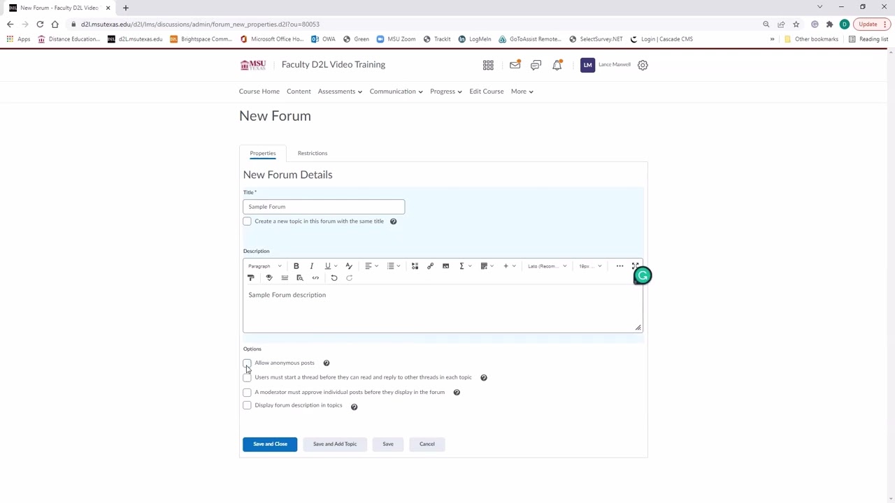This screenshot has height=503, width=895.
Task: Click the Chrome Update button
Action: click(x=871, y=24)
